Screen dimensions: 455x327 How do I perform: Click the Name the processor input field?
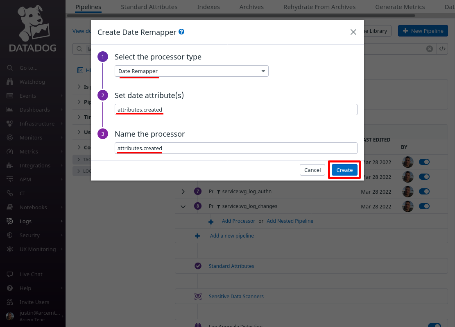click(x=236, y=148)
